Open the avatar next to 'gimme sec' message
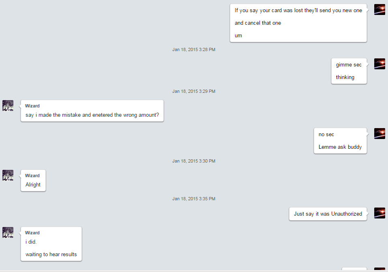388x272 pixels. pos(379,64)
